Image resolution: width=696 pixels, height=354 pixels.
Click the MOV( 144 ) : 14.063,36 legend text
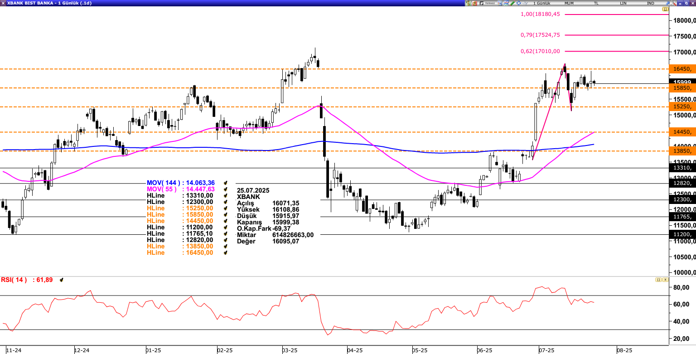(181, 183)
